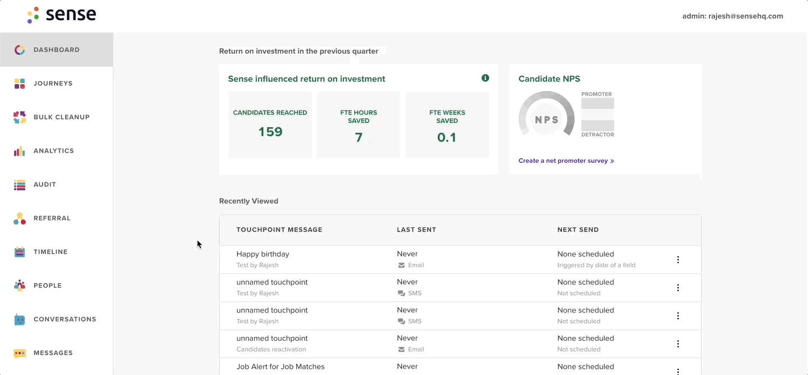Open the Happy birthday touchpoint
Image resolution: width=808 pixels, height=375 pixels.
(263, 254)
